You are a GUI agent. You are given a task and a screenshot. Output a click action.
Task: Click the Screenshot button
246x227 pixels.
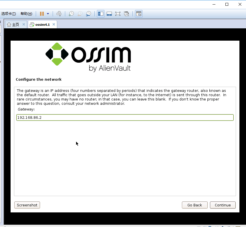[27, 205]
